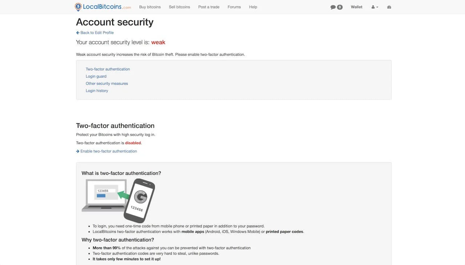
Task: Click the arrow icon before Enable two-factor authentication
Action: (77, 151)
